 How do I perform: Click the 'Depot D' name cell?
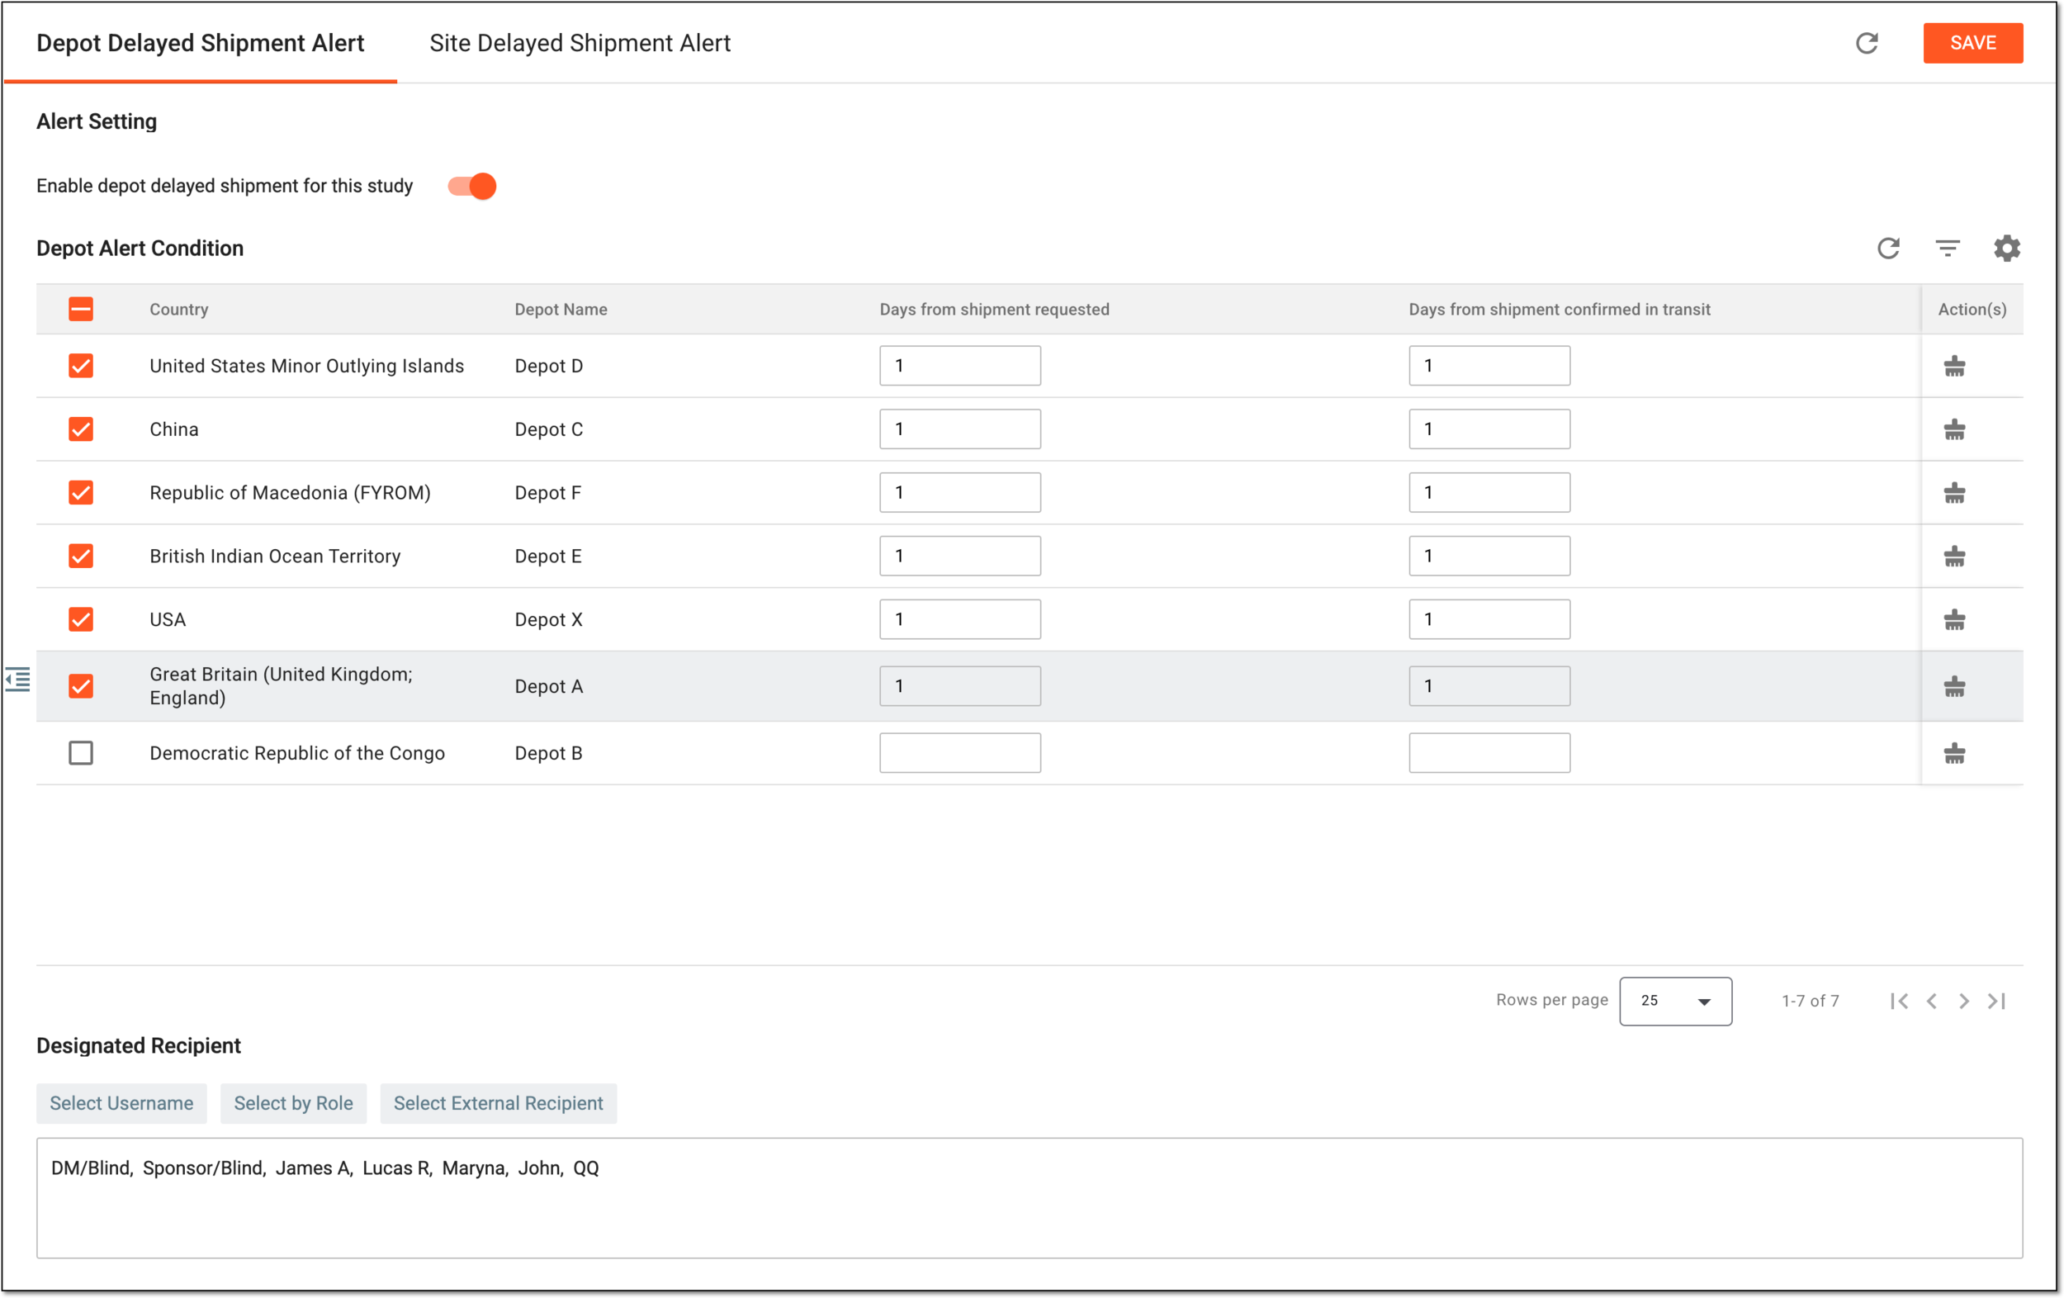548,366
